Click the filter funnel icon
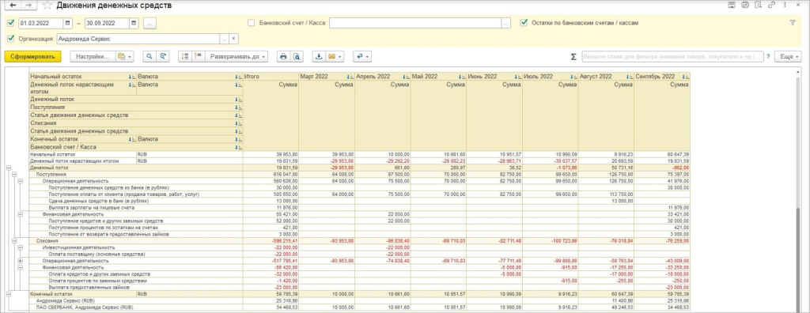Viewport: 810px width, 313px height. (793, 23)
